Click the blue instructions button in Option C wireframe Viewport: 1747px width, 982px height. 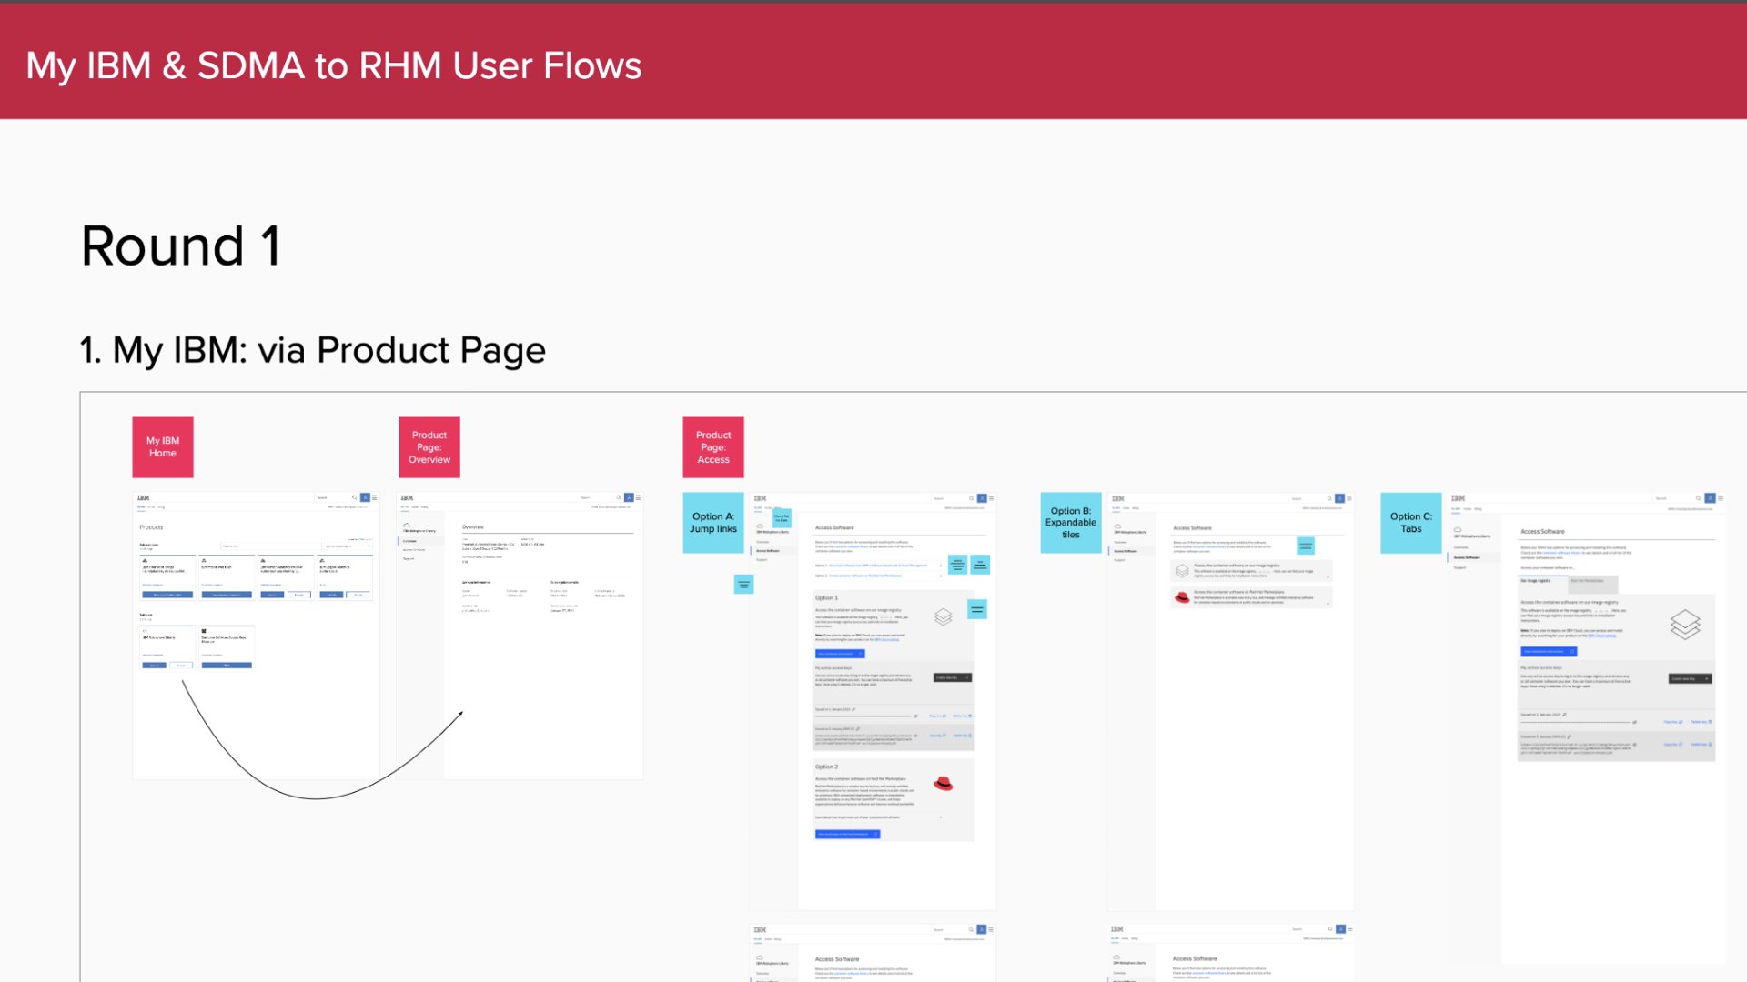coord(1549,651)
